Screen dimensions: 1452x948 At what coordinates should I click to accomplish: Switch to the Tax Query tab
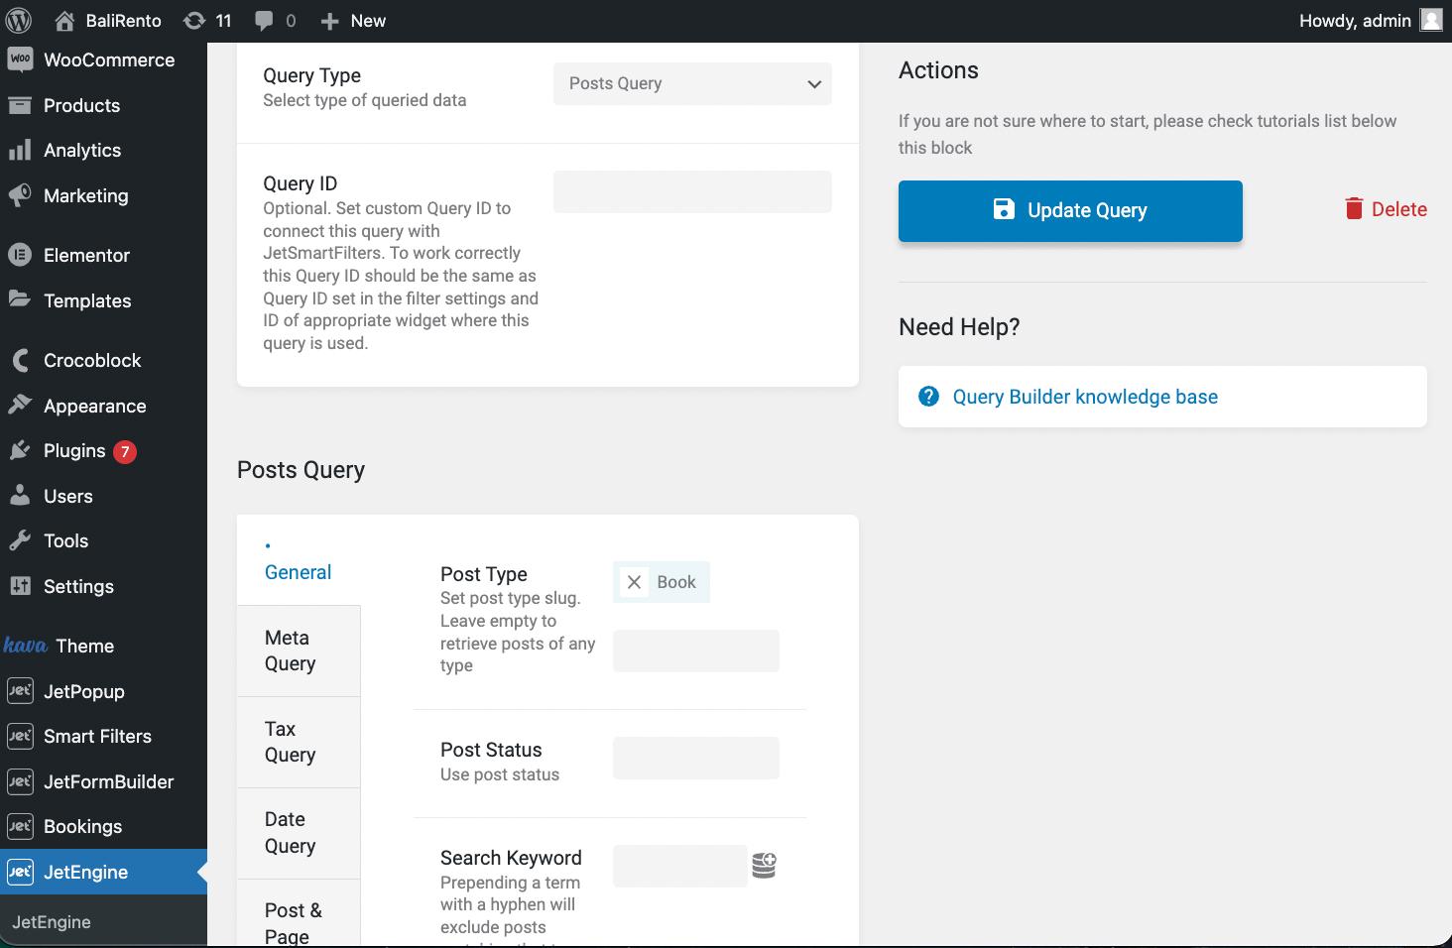(299, 742)
